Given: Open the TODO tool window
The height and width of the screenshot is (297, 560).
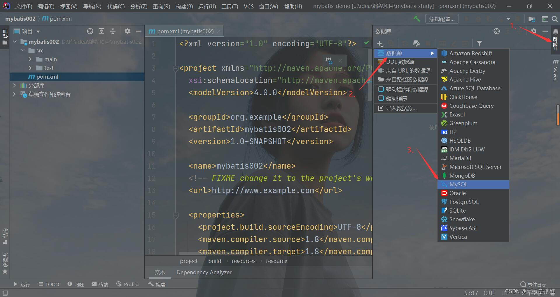Looking at the screenshot, I should click(x=49, y=284).
